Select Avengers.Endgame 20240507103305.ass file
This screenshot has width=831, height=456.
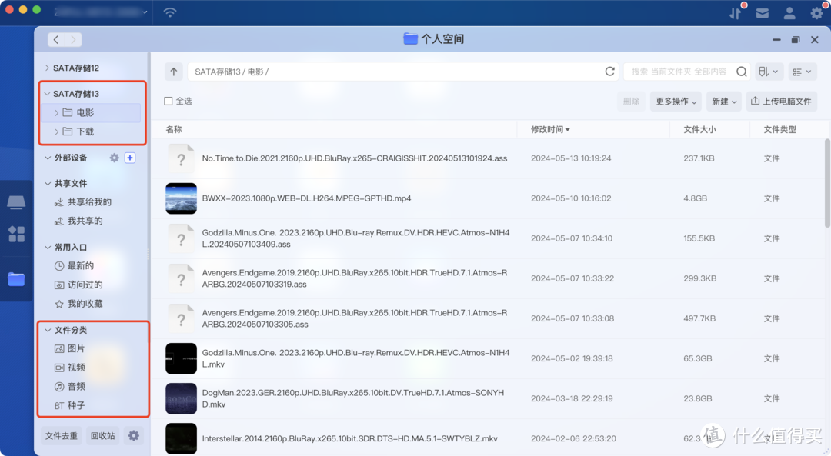click(x=355, y=318)
